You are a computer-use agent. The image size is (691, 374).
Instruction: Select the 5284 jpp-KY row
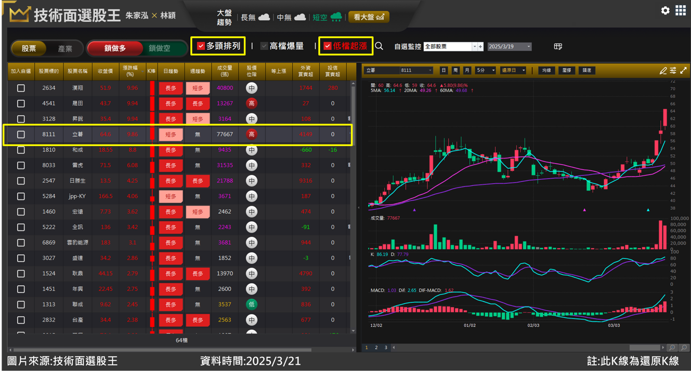(180, 196)
